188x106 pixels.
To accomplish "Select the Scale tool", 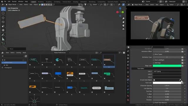I will 3,26.
